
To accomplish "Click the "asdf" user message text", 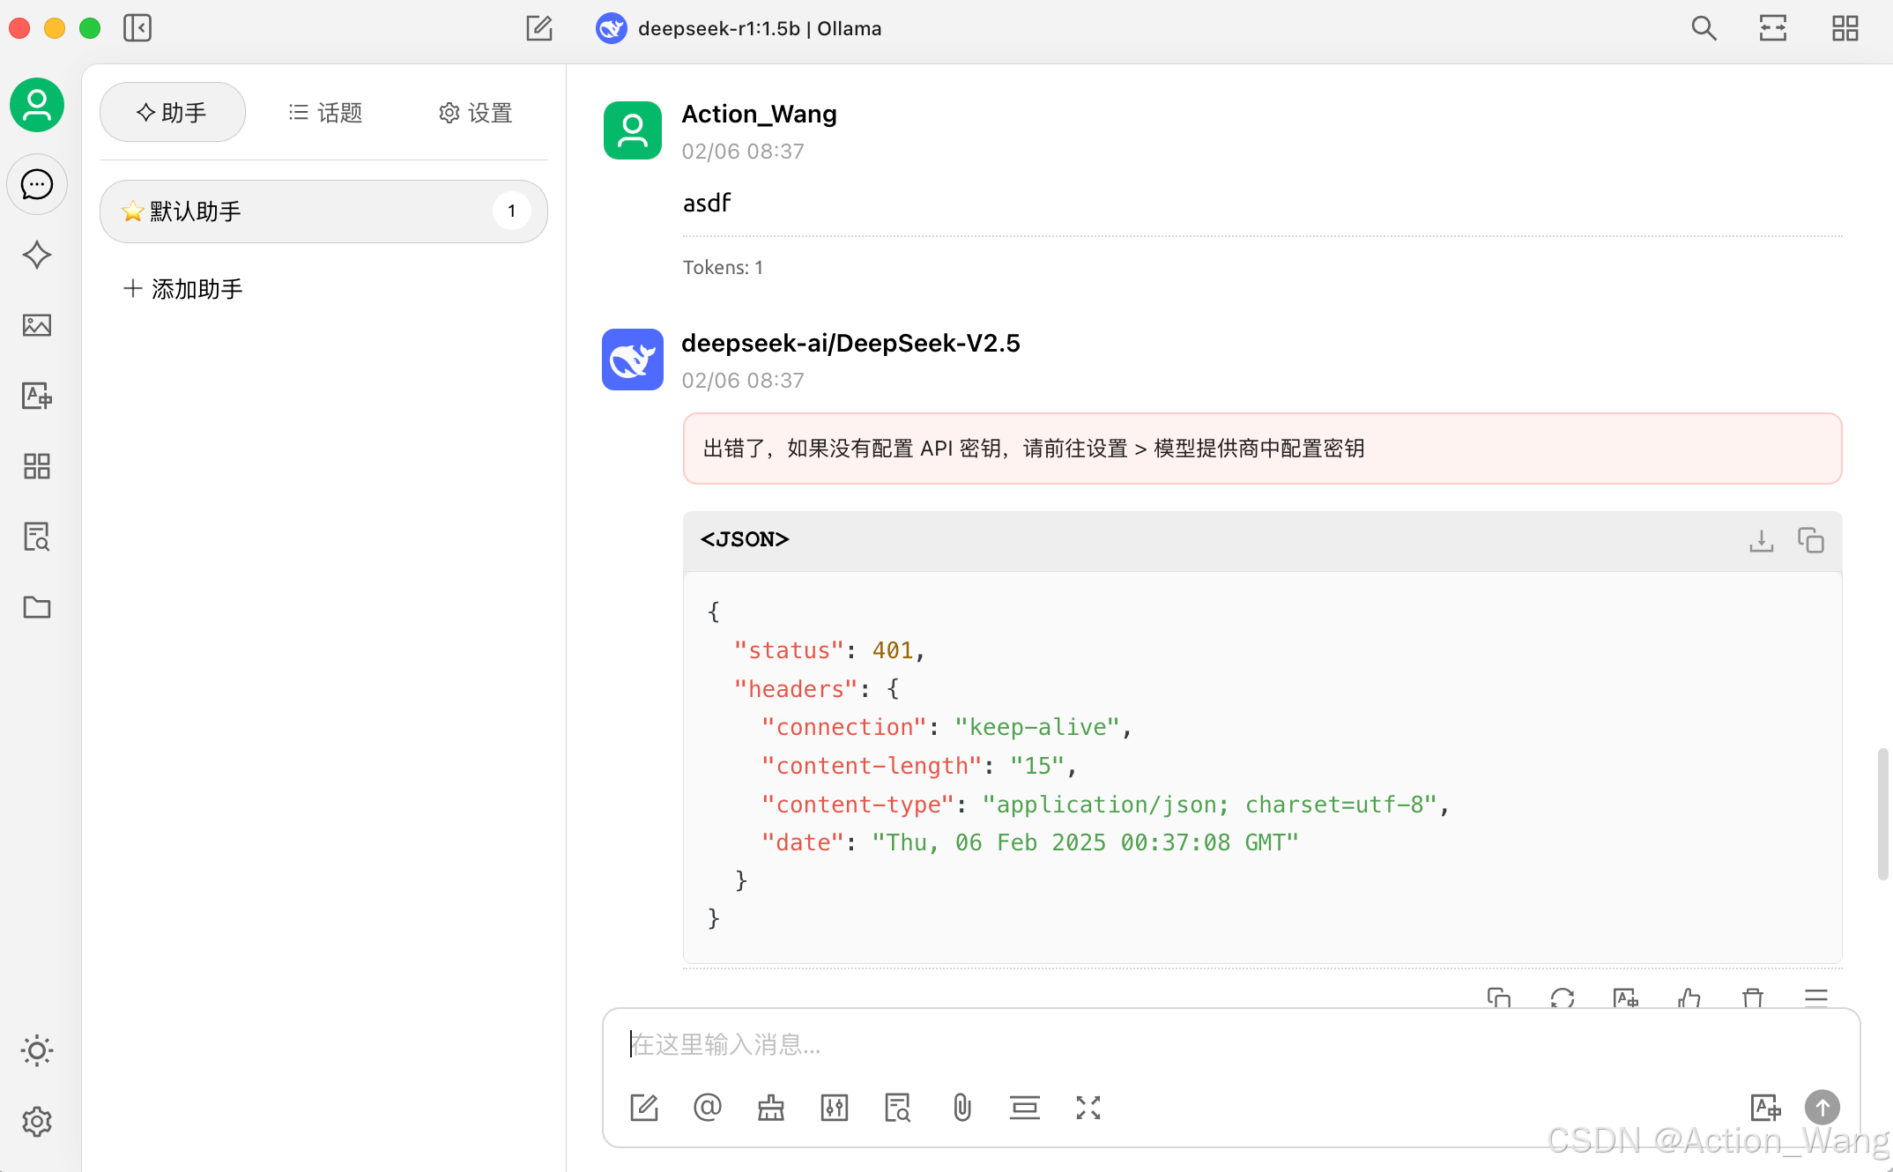I will (x=707, y=203).
